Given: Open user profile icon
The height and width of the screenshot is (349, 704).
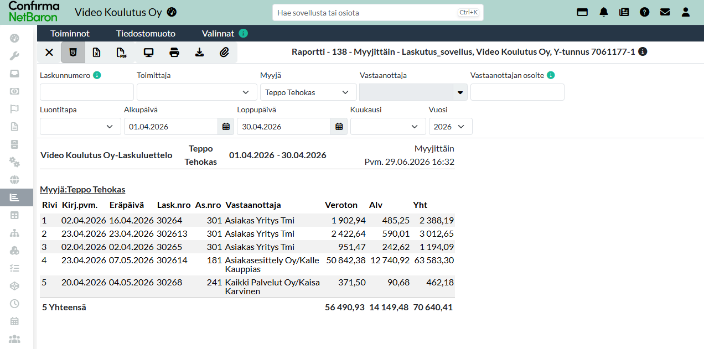Looking at the screenshot, I should (x=686, y=12).
